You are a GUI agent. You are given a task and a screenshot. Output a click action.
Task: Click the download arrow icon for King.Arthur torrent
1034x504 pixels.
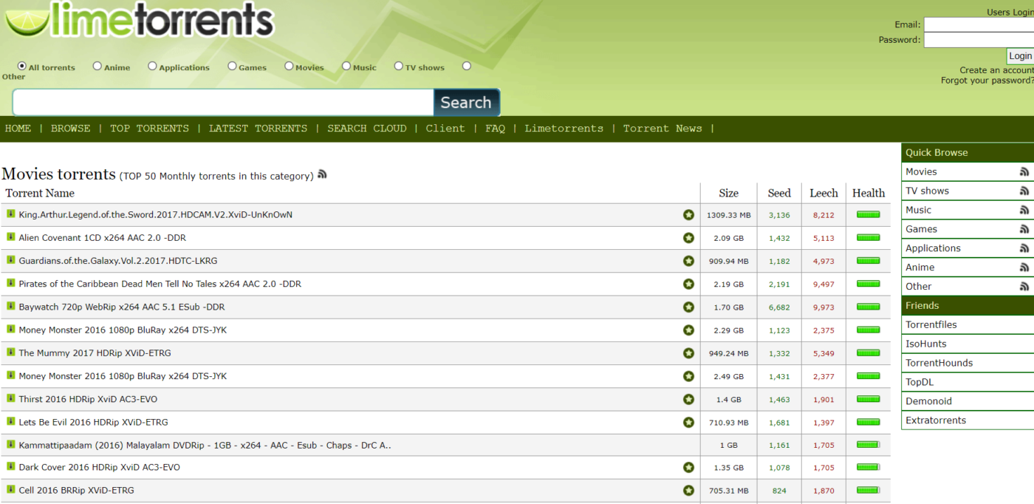coord(11,214)
